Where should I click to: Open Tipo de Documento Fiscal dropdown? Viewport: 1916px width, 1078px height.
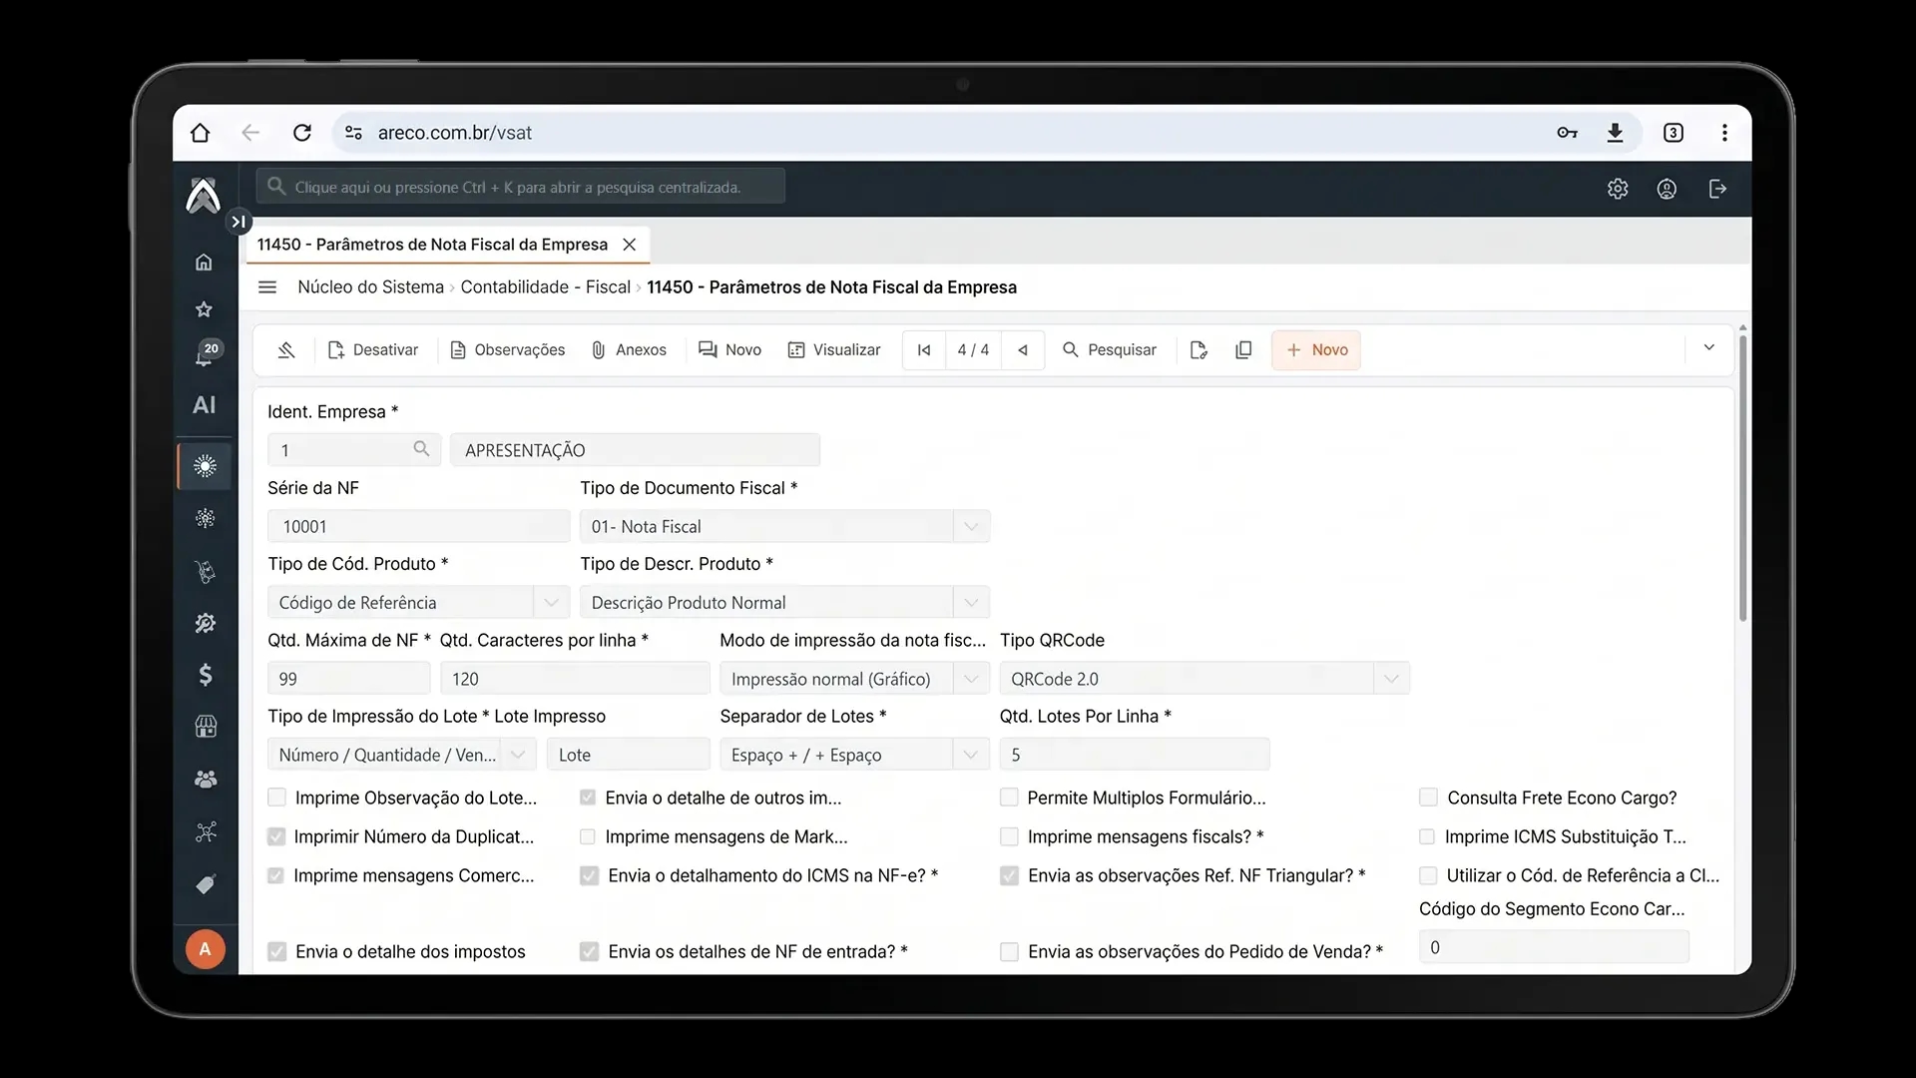[784, 527]
